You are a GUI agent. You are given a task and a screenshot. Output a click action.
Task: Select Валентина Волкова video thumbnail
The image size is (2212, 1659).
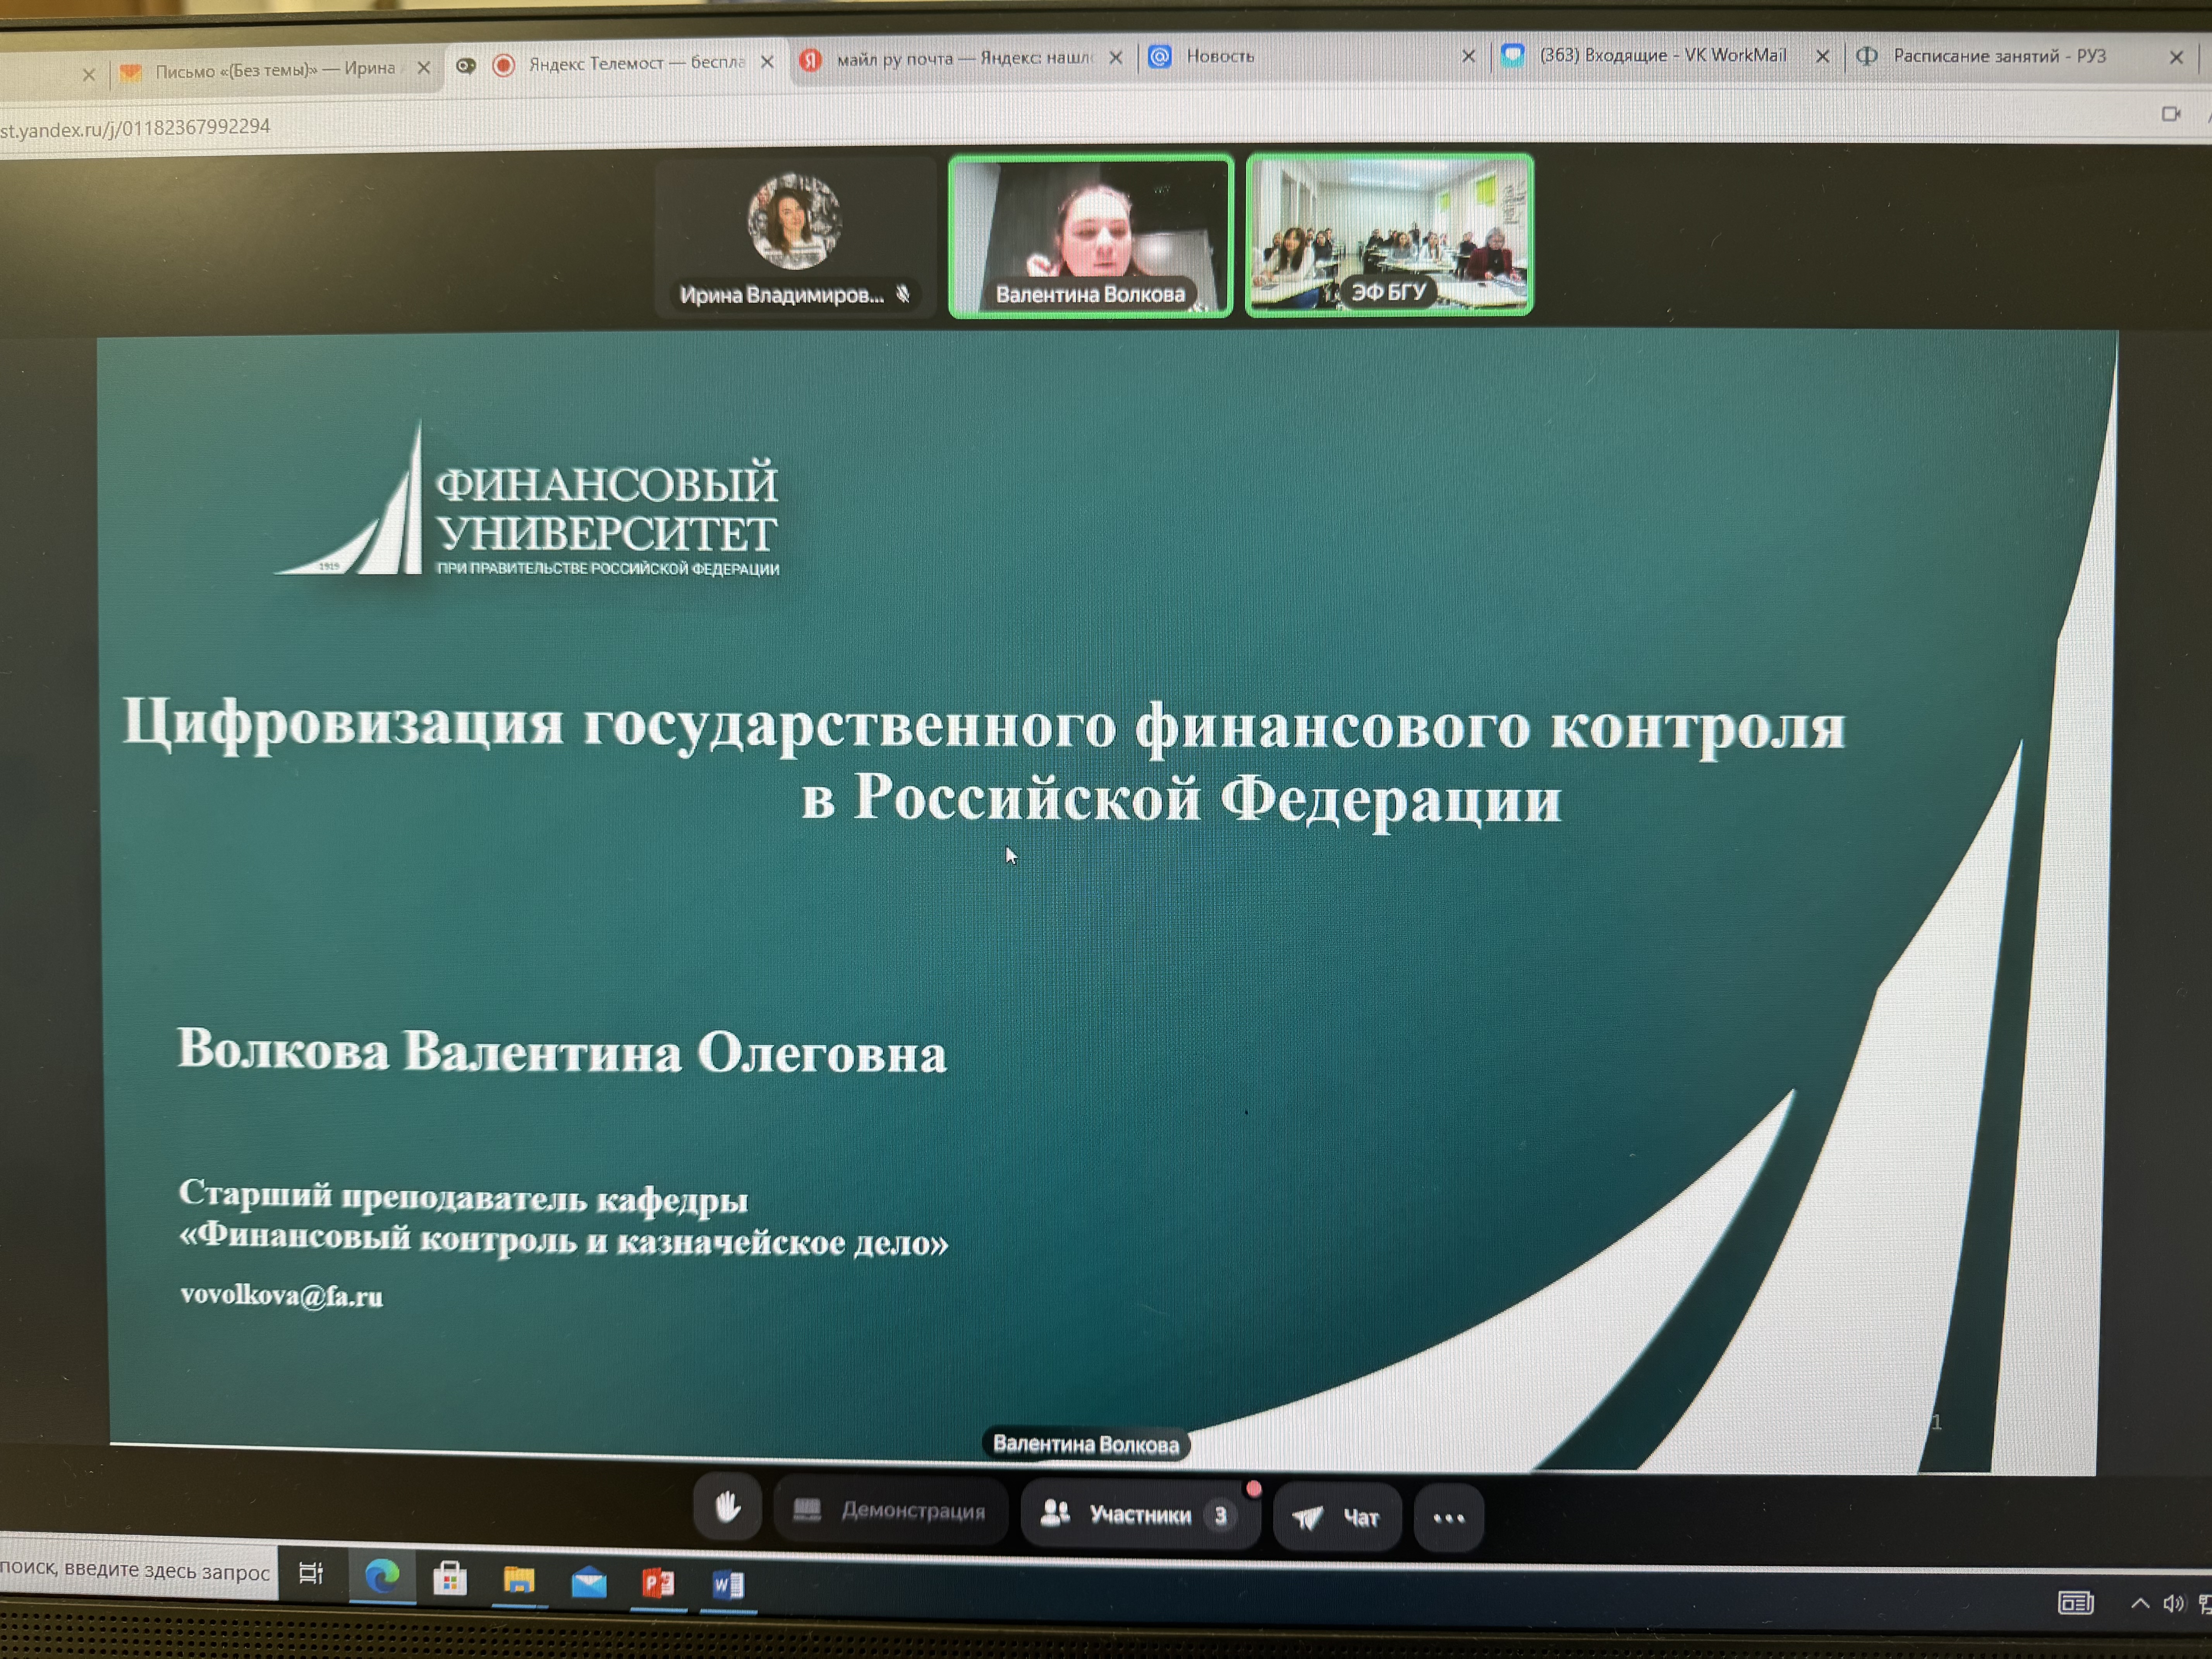point(1090,236)
